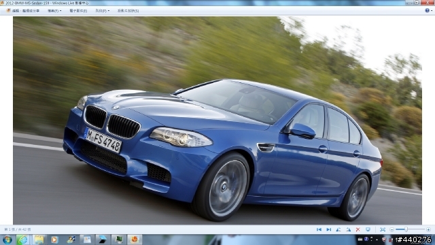Open the File(F) dropdown menu

point(54,11)
